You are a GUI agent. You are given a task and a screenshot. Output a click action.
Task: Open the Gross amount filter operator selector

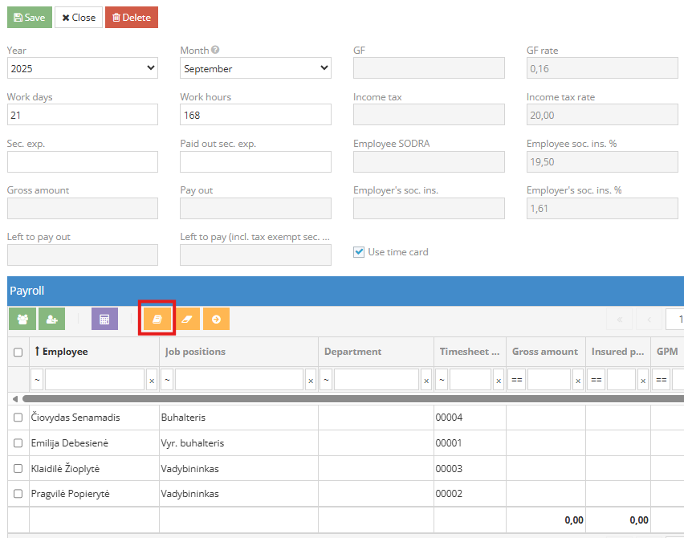(x=517, y=380)
